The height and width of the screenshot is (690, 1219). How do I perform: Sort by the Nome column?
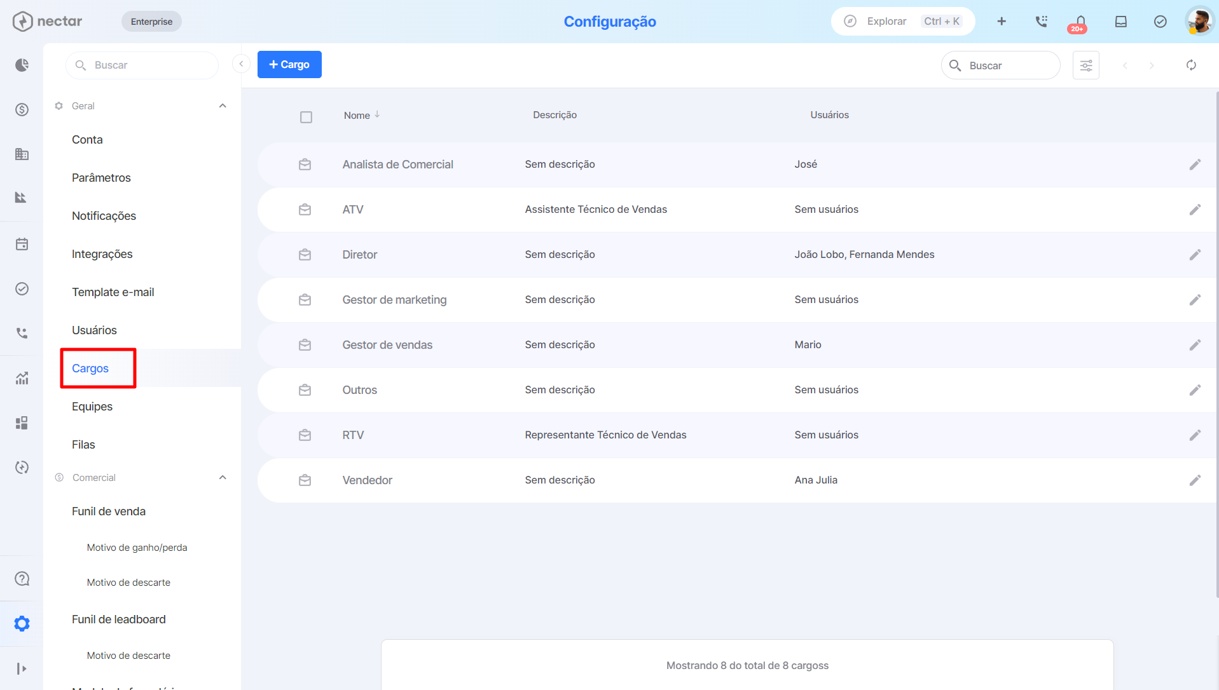(361, 115)
